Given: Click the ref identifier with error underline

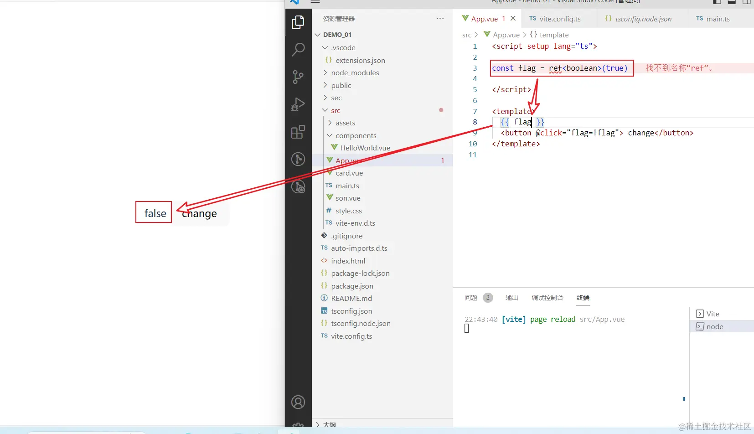Looking at the screenshot, I should [x=555, y=68].
